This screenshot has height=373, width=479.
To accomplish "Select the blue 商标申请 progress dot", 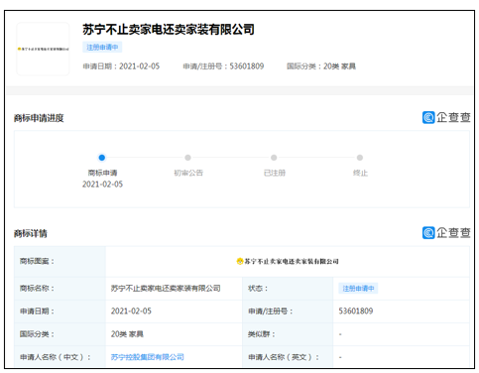I will point(102,158).
